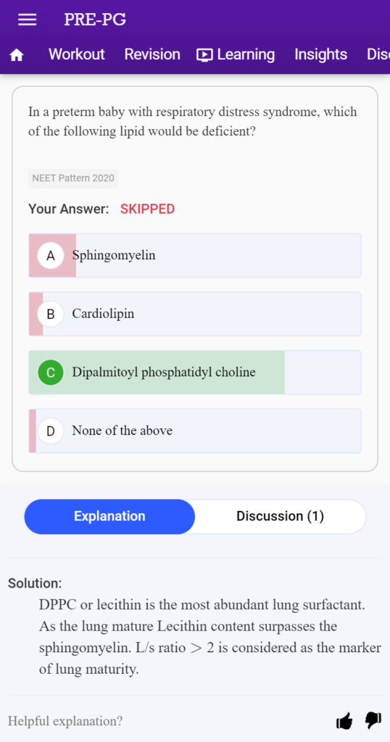Open the Insights tab
The height and width of the screenshot is (742, 390).
[x=321, y=54]
